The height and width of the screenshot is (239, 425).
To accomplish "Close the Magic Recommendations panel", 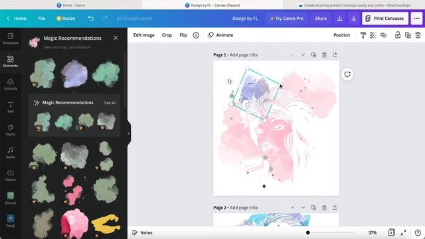I will (116, 38).
